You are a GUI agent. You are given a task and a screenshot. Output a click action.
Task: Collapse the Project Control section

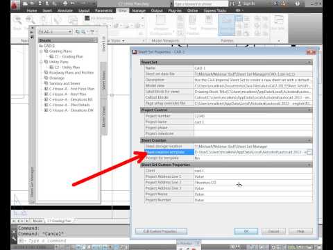click(x=309, y=110)
